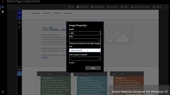Viewport: 170px width, 95px height.
Task: Open the more options ellipsis menu
Action: (x=166, y=7)
